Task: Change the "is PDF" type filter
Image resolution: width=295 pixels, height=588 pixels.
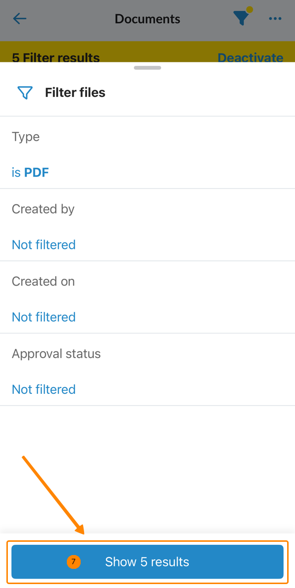Action: point(30,173)
